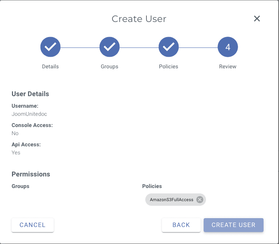Click the User Details section heading

pos(30,94)
